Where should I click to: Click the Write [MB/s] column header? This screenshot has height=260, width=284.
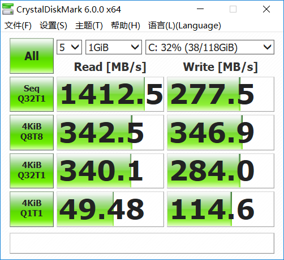(221, 67)
